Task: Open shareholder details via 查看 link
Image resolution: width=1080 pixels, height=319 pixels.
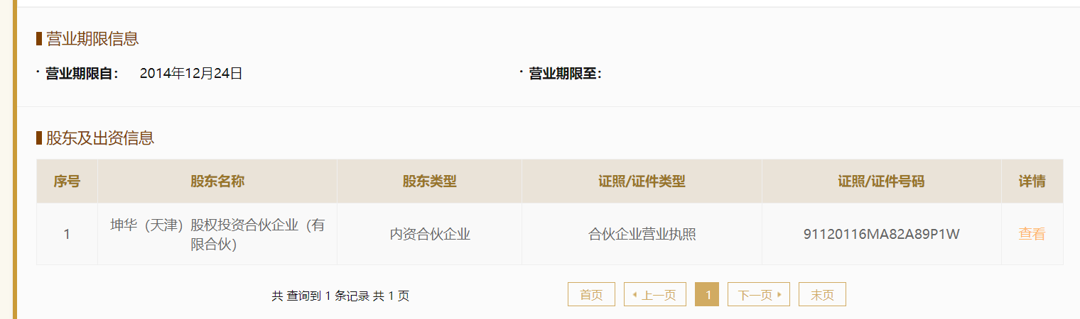Action: click(x=1032, y=234)
